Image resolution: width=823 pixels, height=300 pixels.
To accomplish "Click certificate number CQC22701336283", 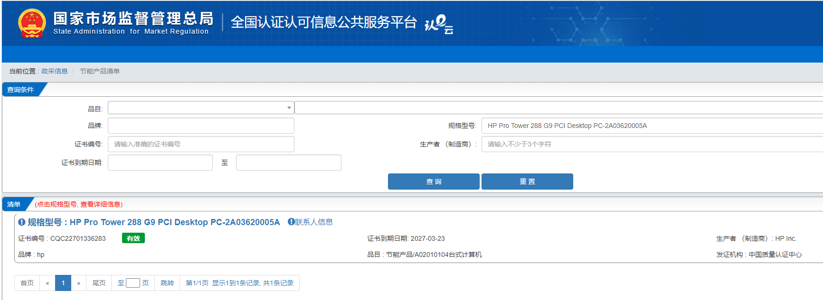I will click(x=78, y=238).
